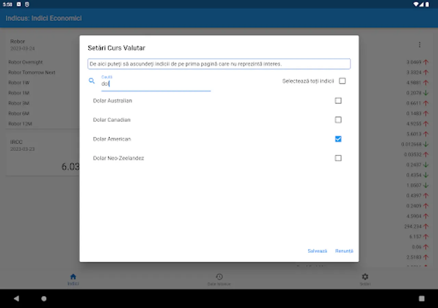
Task: Click the Robor 1W row
Action: click(19, 83)
